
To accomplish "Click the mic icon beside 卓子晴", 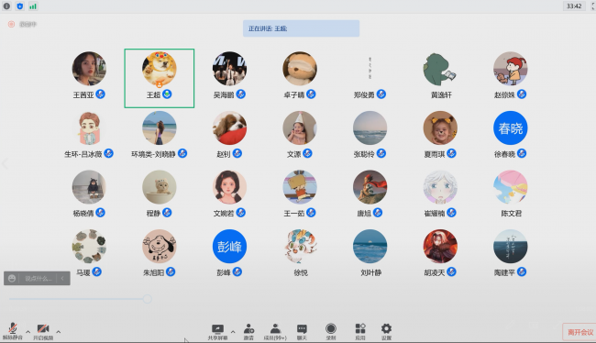I will (311, 94).
